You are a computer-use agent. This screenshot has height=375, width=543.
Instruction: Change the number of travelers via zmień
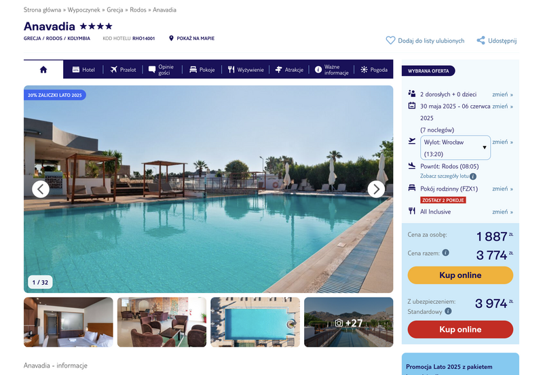coord(502,94)
